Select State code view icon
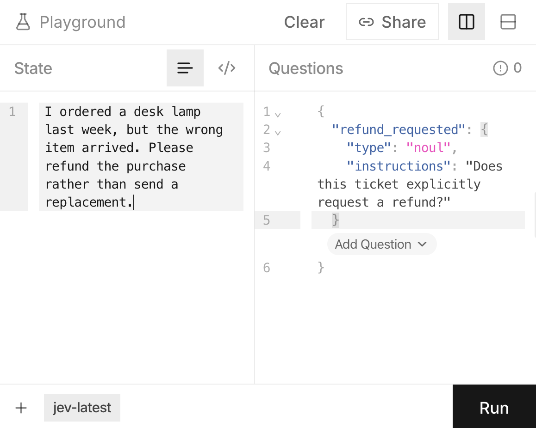 click(227, 68)
